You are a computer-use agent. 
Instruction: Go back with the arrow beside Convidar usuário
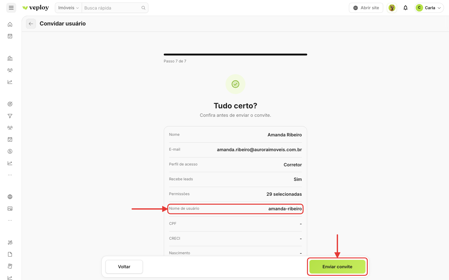[31, 24]
